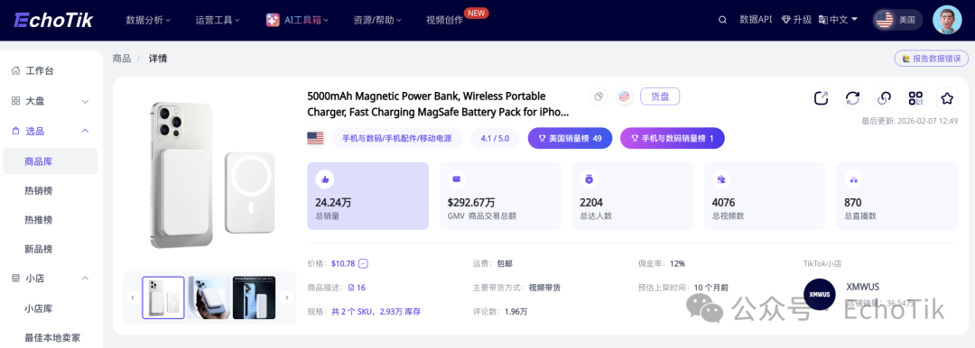Open the QR code icon
The width and height of the screenshot is (975, 348).
pos(915,98)
